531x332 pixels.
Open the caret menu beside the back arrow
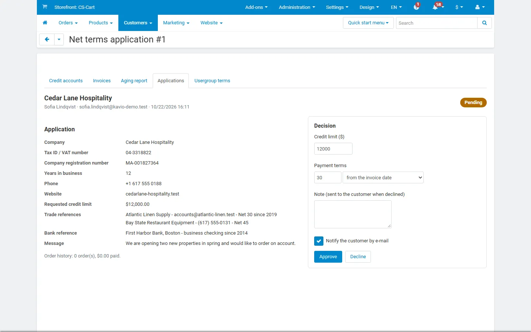pyautogui.click(x=59, y=39)
